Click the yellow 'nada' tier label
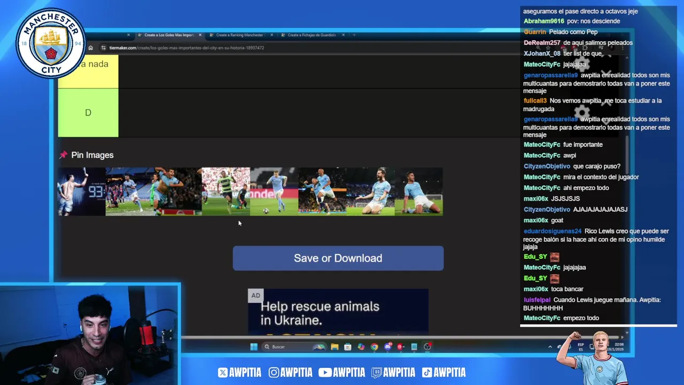The image size is (684, 385). [x=88, y=71]
